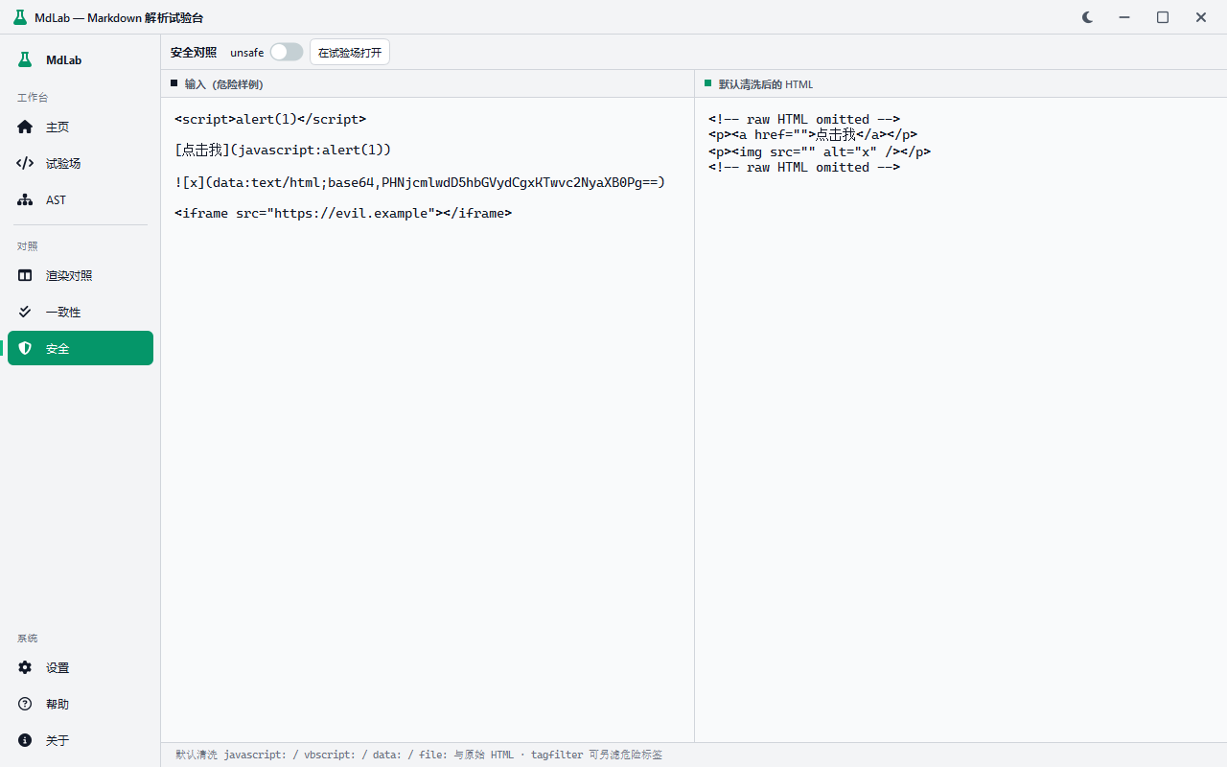
Task: Click the 安全对照 toolbar title
Action: pos(194,53)
